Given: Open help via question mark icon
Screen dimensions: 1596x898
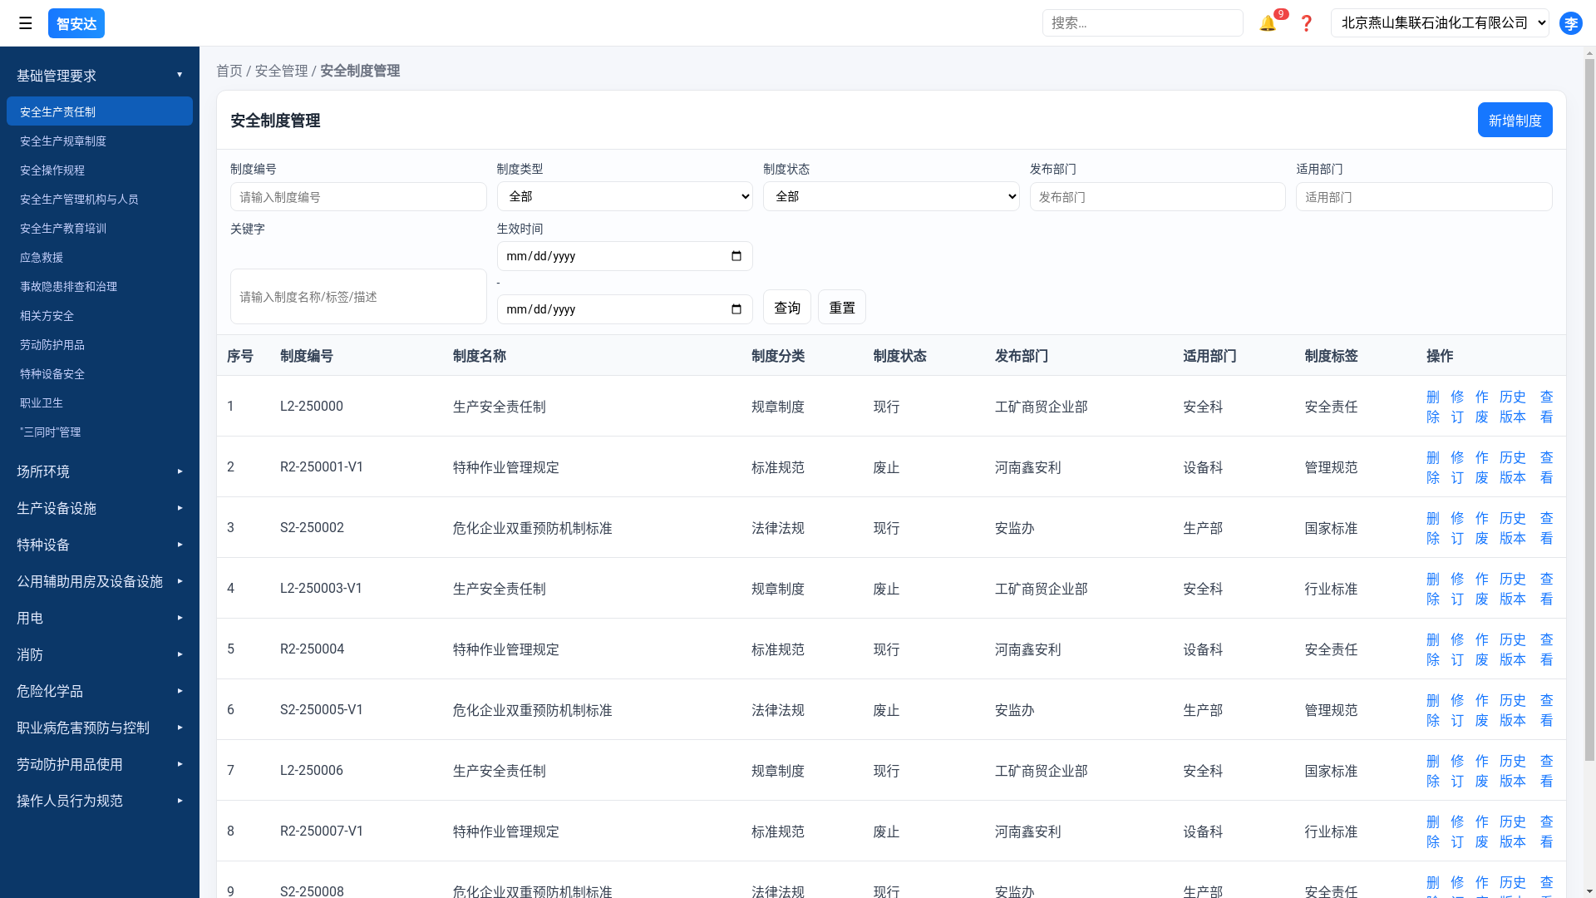Looking at the screenshot, I should coord(1306,23).
